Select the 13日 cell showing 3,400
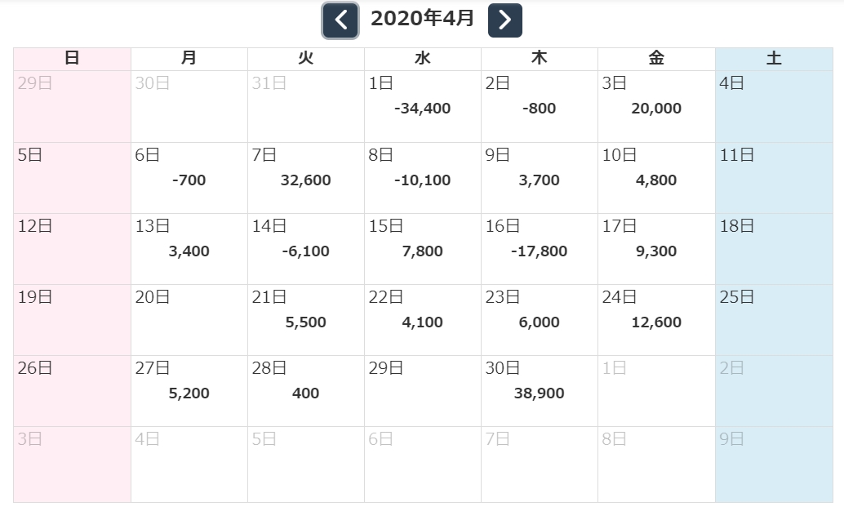The image size is (844, 520). (x=189, y=250)
